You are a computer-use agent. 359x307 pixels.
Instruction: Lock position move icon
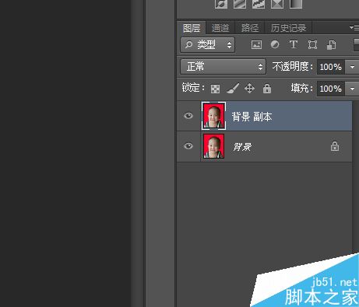point(249,89)
